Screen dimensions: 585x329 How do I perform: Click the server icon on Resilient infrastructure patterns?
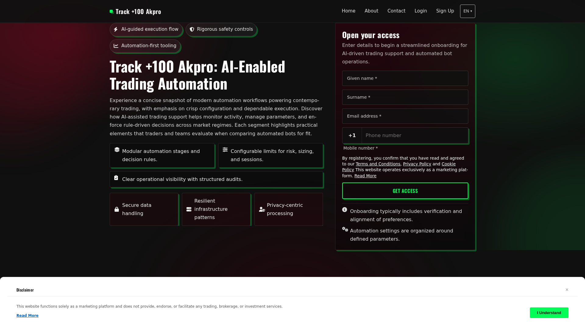click(x=189, y=209)
